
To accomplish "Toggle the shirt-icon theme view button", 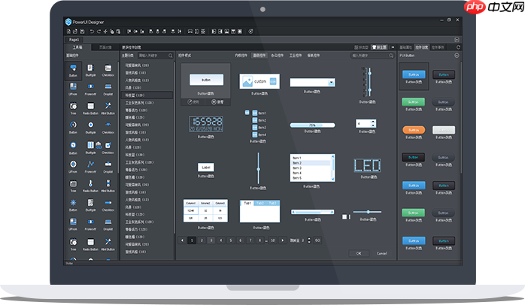I will tap(379, 47).
